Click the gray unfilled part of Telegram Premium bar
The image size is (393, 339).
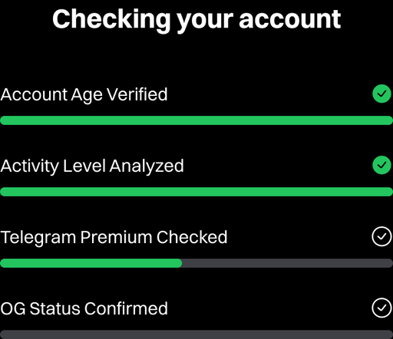click(x=288, y=263)
